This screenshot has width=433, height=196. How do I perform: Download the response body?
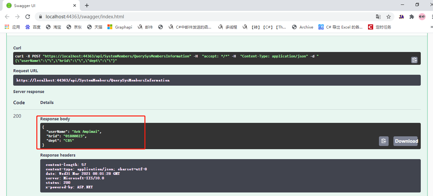pos(405,141)
